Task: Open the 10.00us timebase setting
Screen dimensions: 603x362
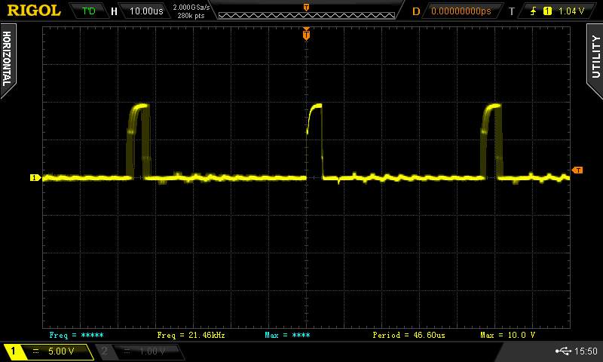Action: pos(146,11)
